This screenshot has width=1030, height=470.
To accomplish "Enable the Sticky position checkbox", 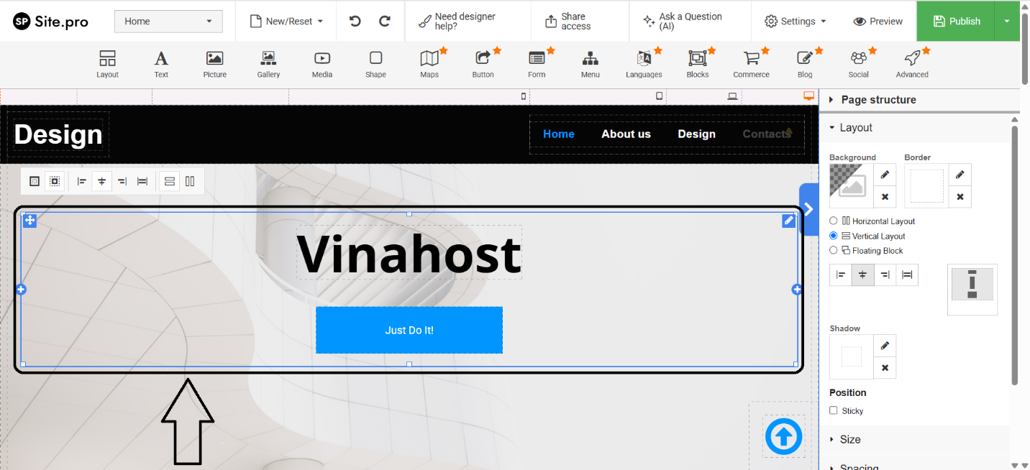I will click(x=834, y=410).
